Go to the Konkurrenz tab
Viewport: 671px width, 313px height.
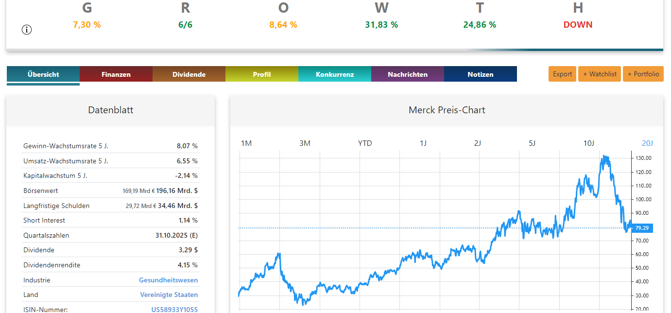point(335,74)
